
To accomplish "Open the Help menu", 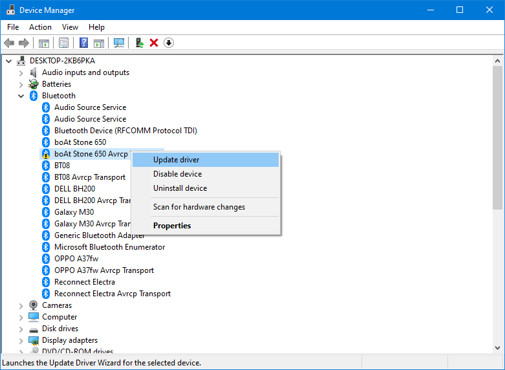I will pos(96,27).
